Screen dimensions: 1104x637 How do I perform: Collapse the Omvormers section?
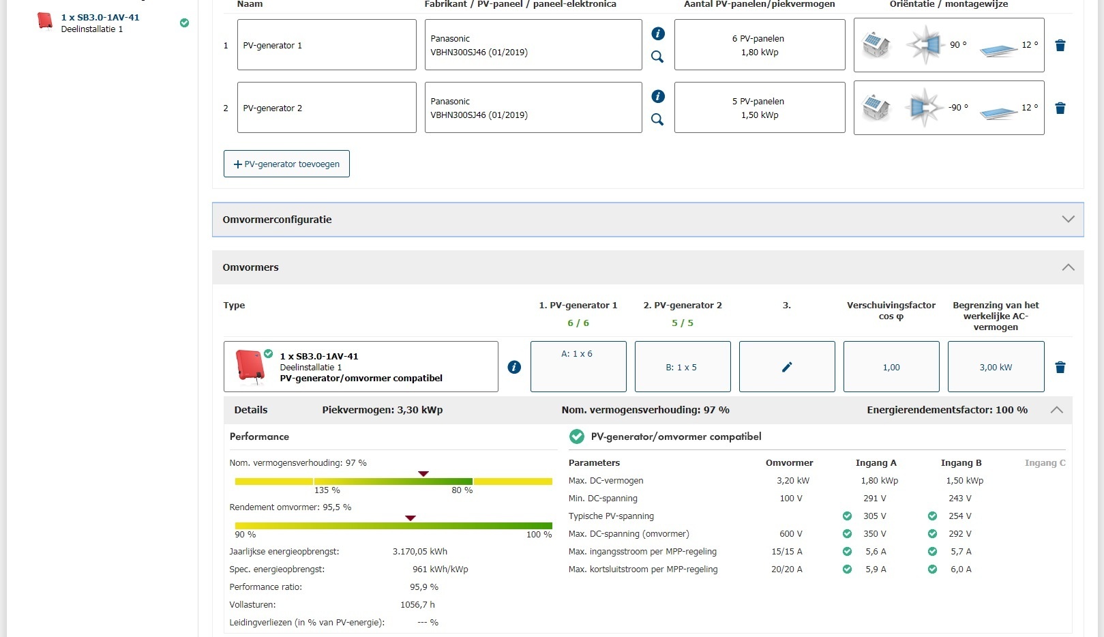tap(1068, 267)
